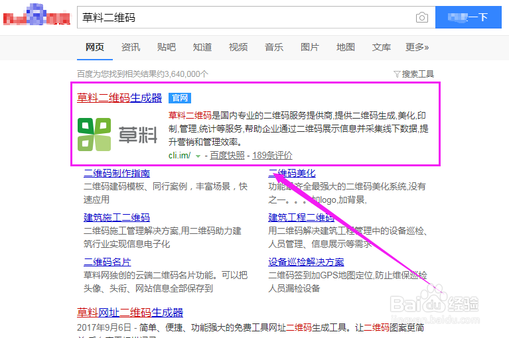Switch to the 图片 tab
The height and width of the screenshot is (338, 509).
point(309,47)
